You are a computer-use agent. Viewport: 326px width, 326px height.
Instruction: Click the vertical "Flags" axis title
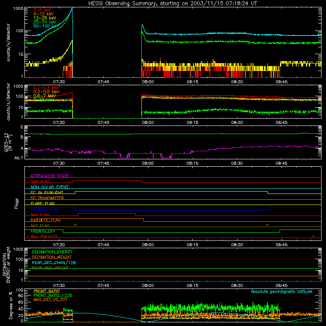click(17, 203)
